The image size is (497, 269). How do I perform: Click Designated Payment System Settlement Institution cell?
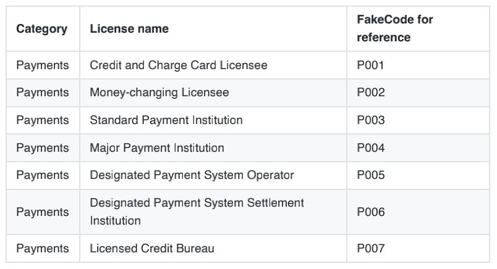197,212
